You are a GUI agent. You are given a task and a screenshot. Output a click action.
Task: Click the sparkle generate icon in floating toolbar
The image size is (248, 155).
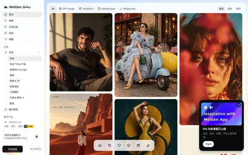tap(148, 145)
